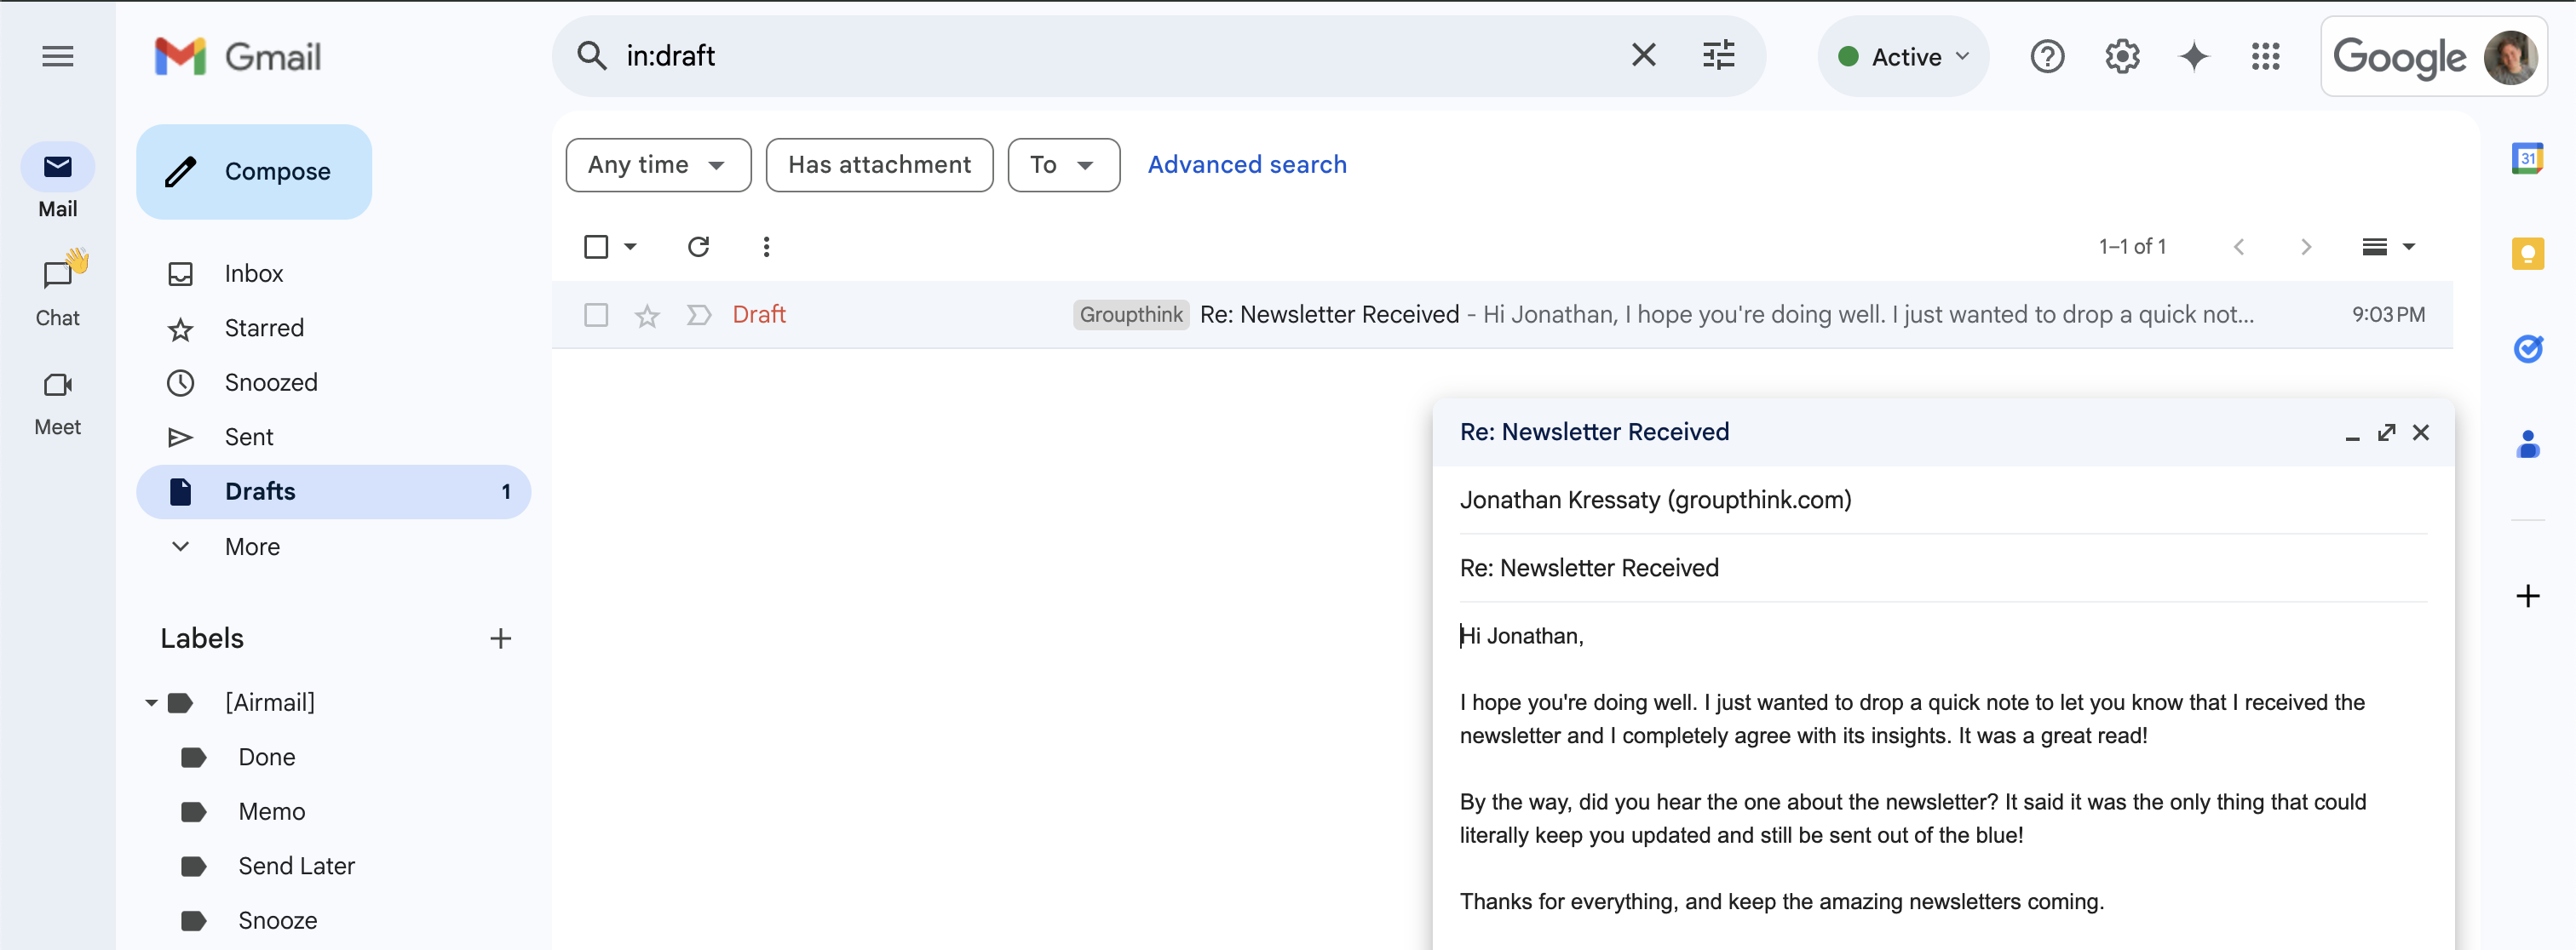The width and height of the screenshot is (2576, 950).
Task: Click the Compose button
Action: (x=254, y=172)
